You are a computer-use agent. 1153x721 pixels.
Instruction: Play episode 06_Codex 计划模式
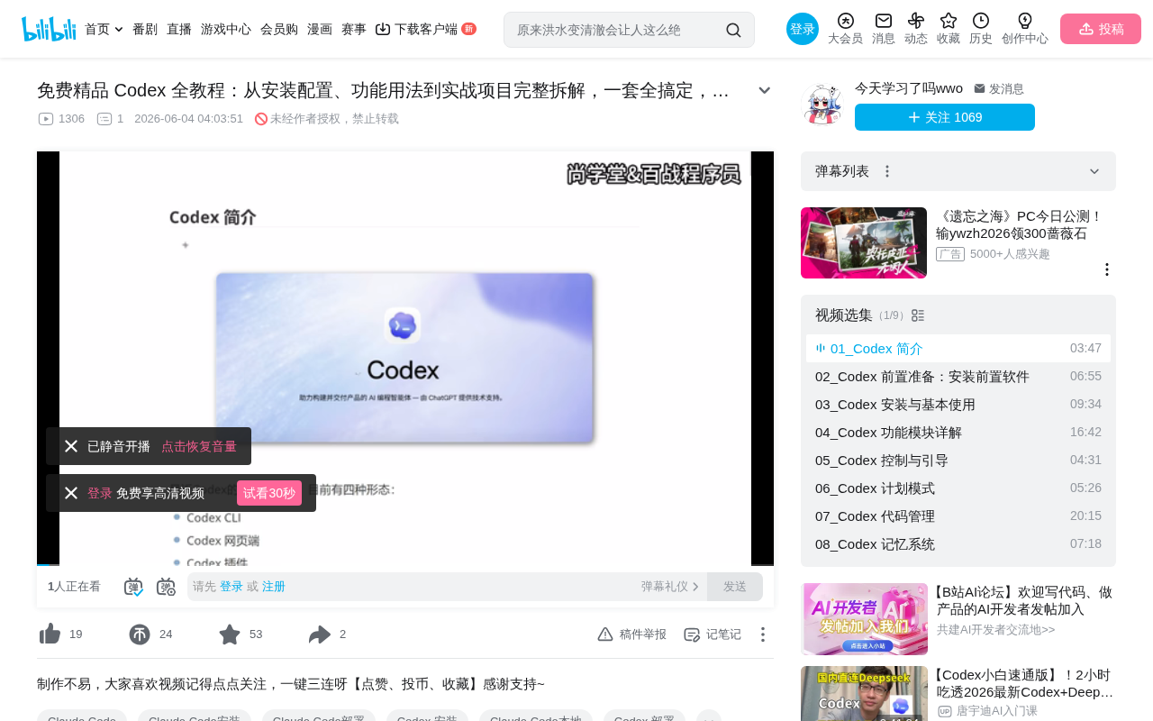(958, 488)
